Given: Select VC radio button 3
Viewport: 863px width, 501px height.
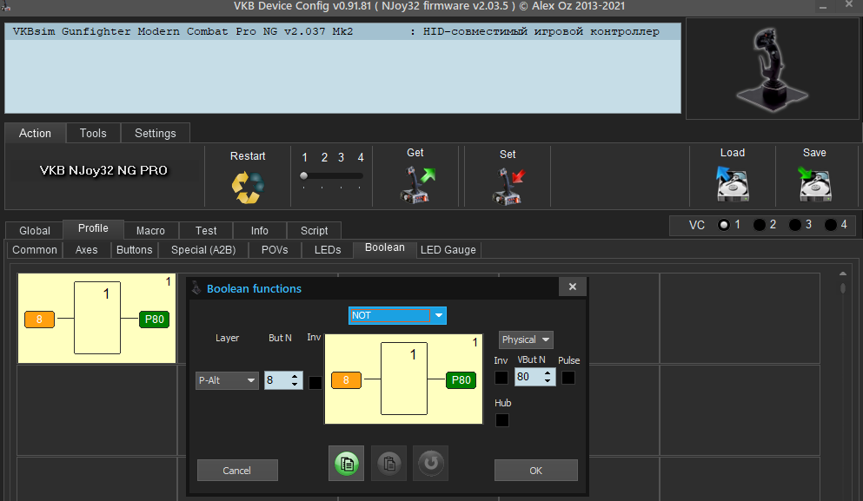Looking at the screenshot, I should 794,225.
